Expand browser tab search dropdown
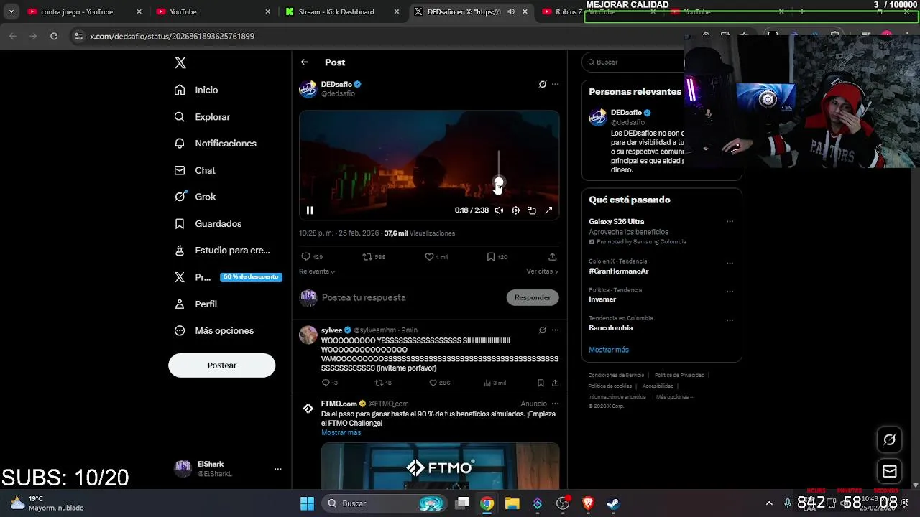920x517 pixels. (11, 11)
